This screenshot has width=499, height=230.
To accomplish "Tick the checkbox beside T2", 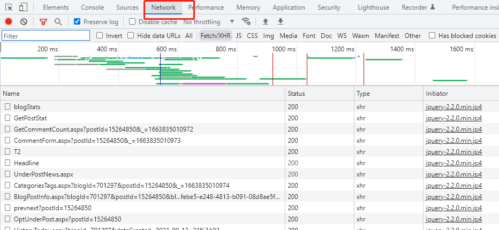I will pos(7,152).
